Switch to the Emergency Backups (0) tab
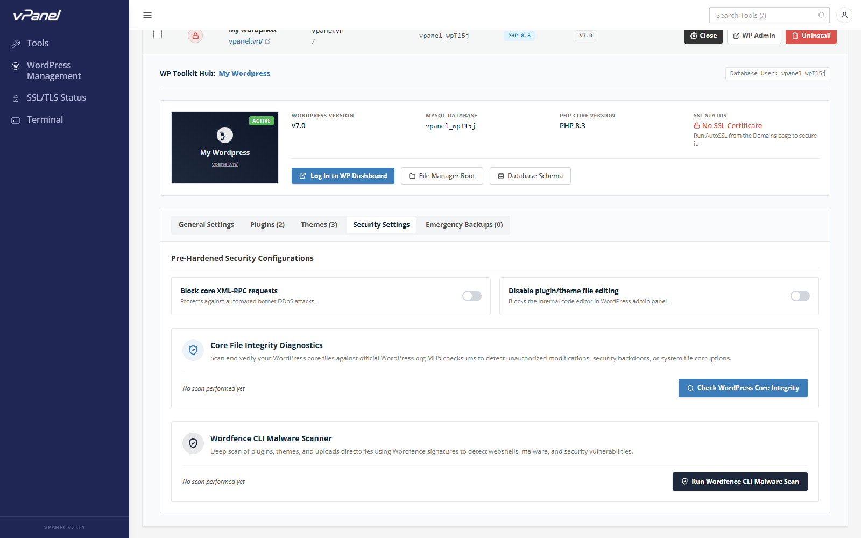 pyautogui.click(x=464, y=225)
